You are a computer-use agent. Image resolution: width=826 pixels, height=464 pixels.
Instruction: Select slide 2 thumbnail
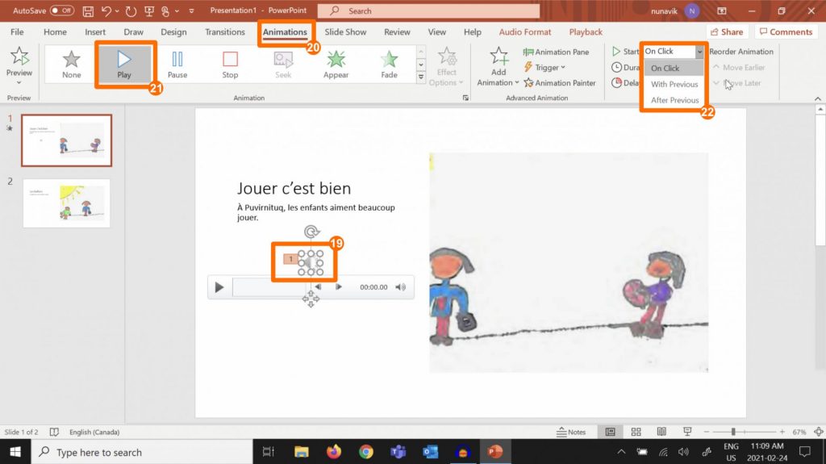pyautogui.click(x=67, y=203)
